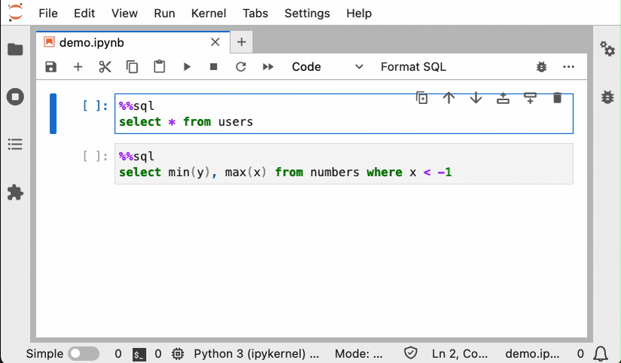Open the file browser sidebar panel
Screen dimensions: 621x363
(15, 50)
